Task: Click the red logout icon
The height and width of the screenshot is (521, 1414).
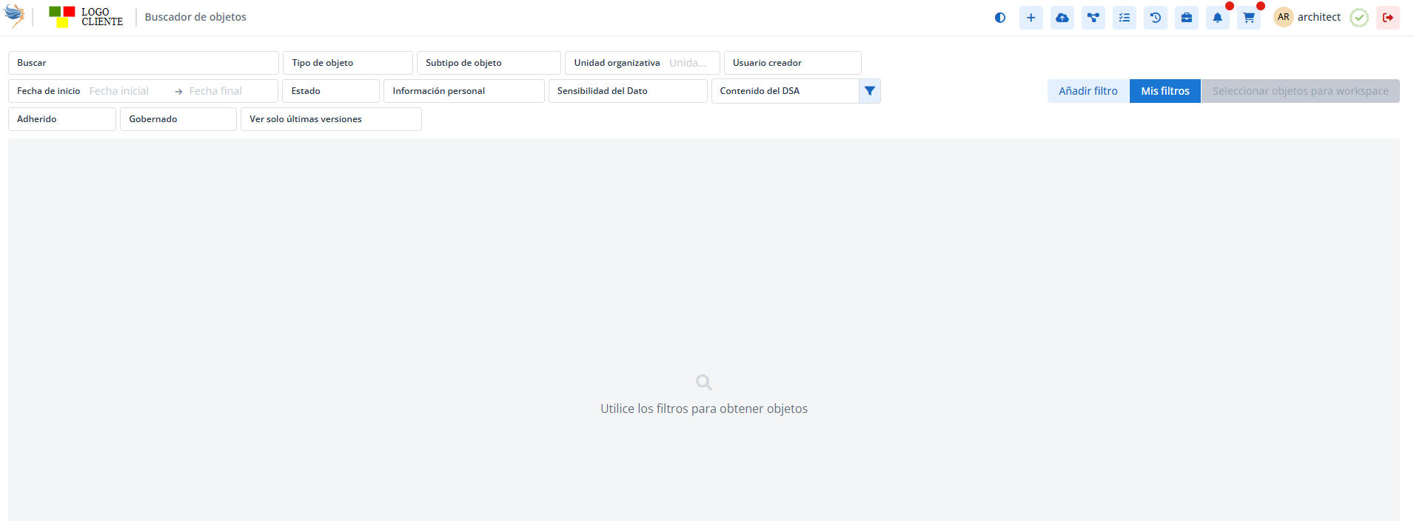Action: pyautogui.click(x=1387, y=18)
